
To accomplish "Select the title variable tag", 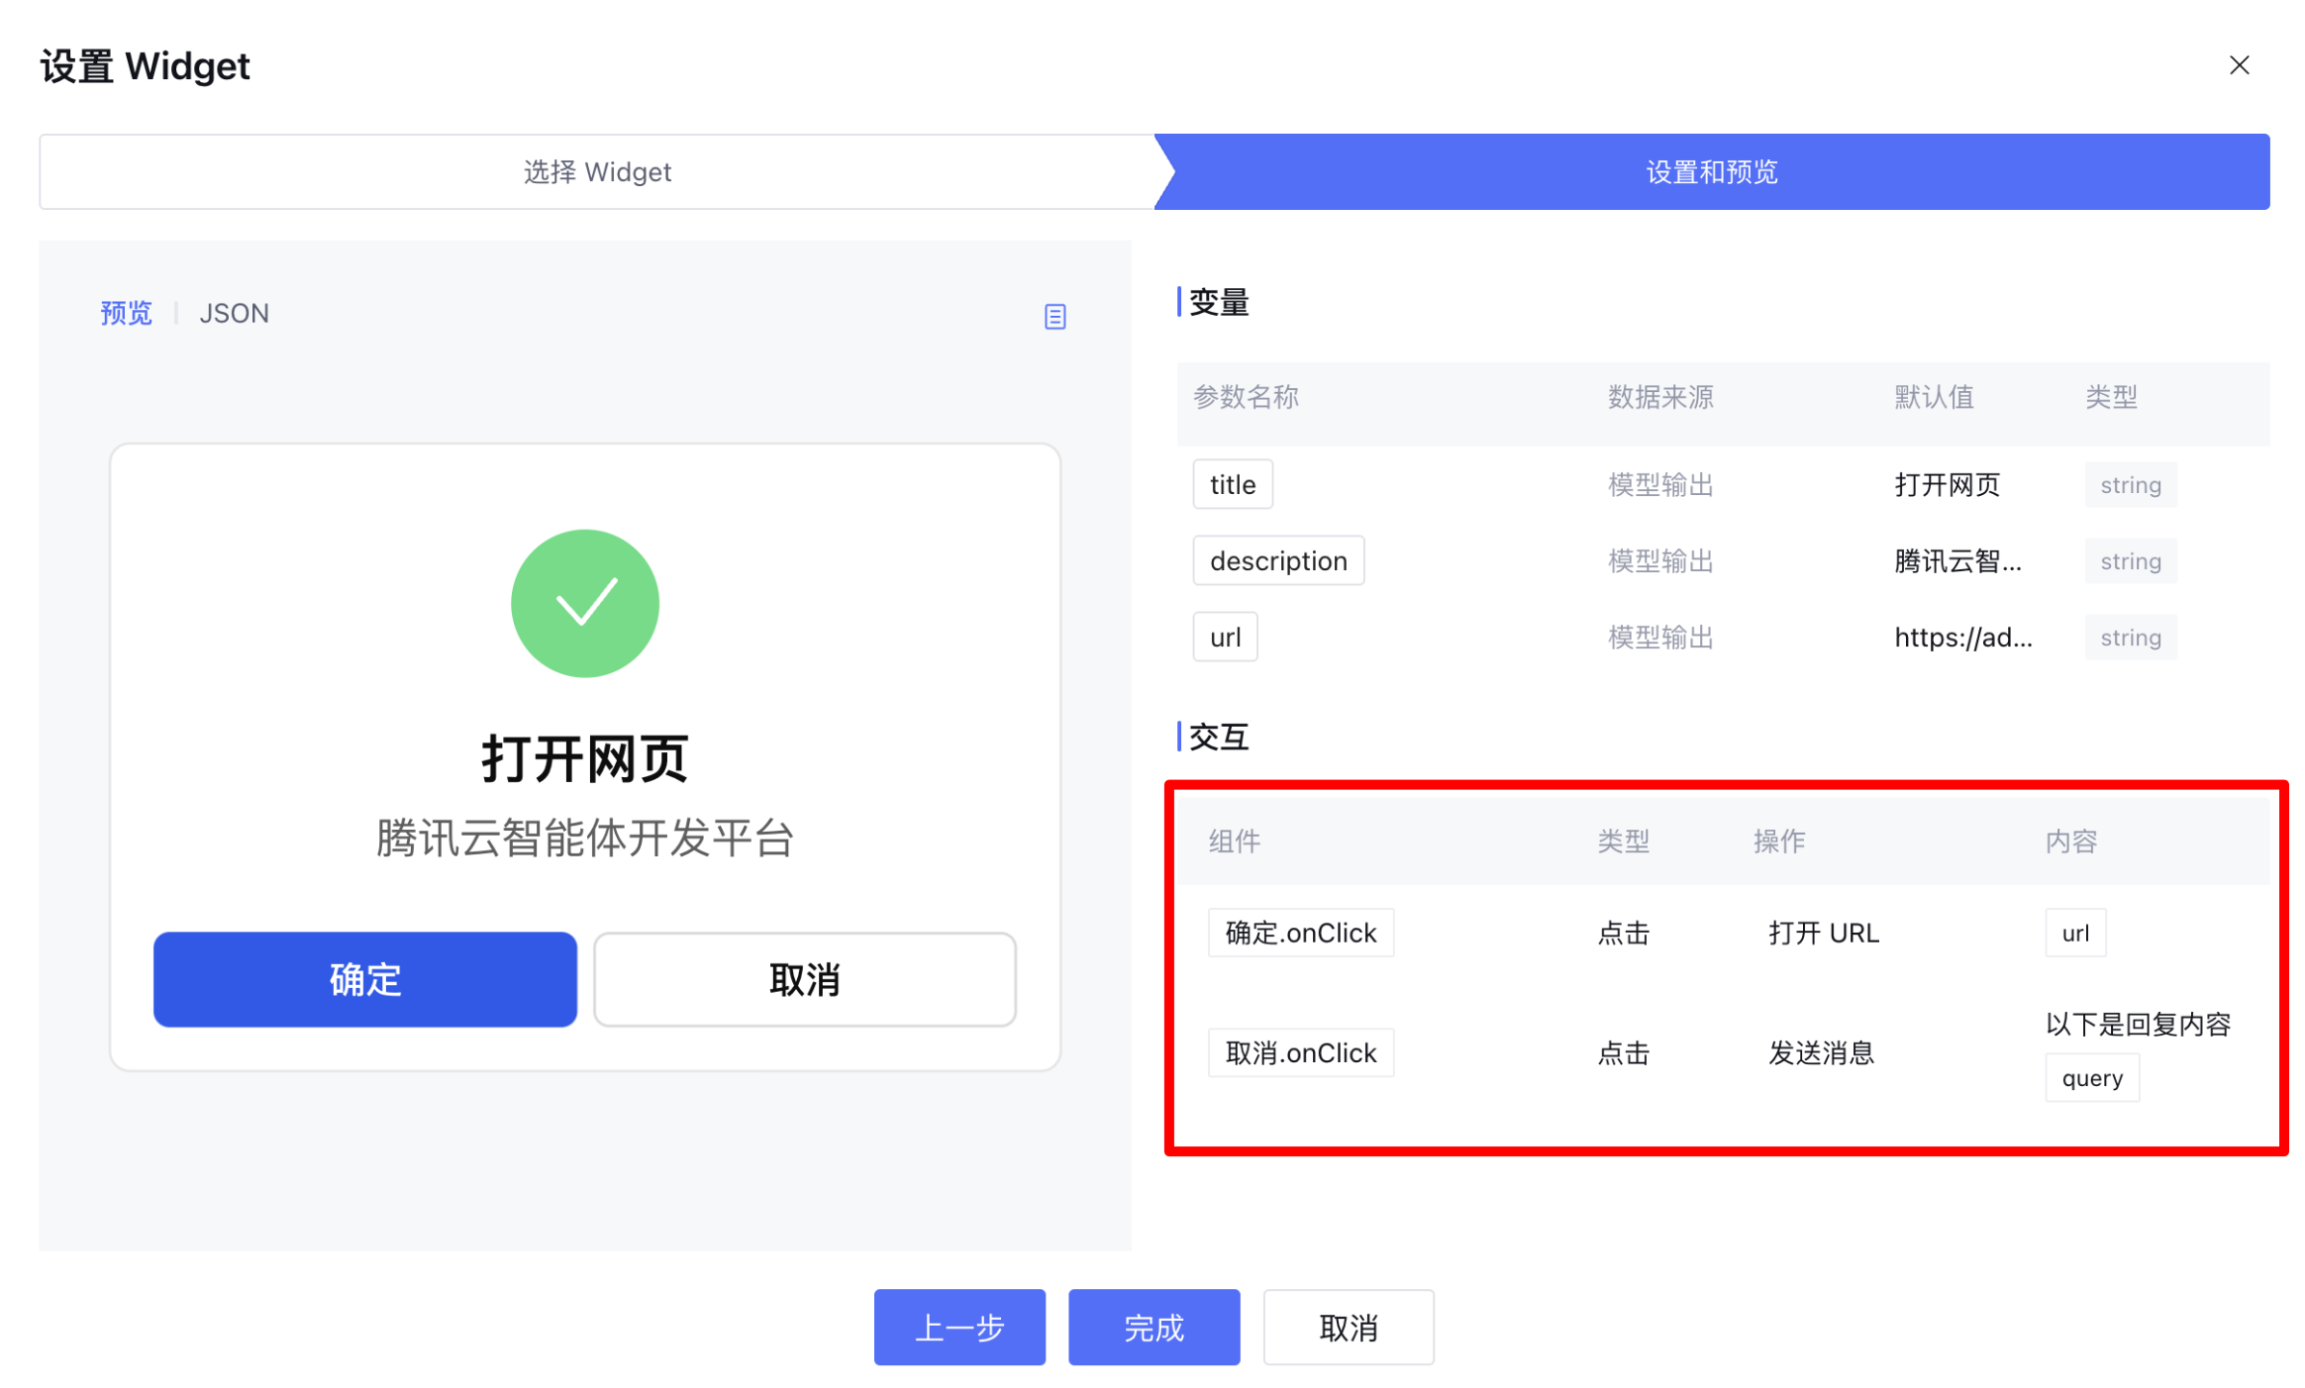I will pyautogui.click(x=1232, y=484).
